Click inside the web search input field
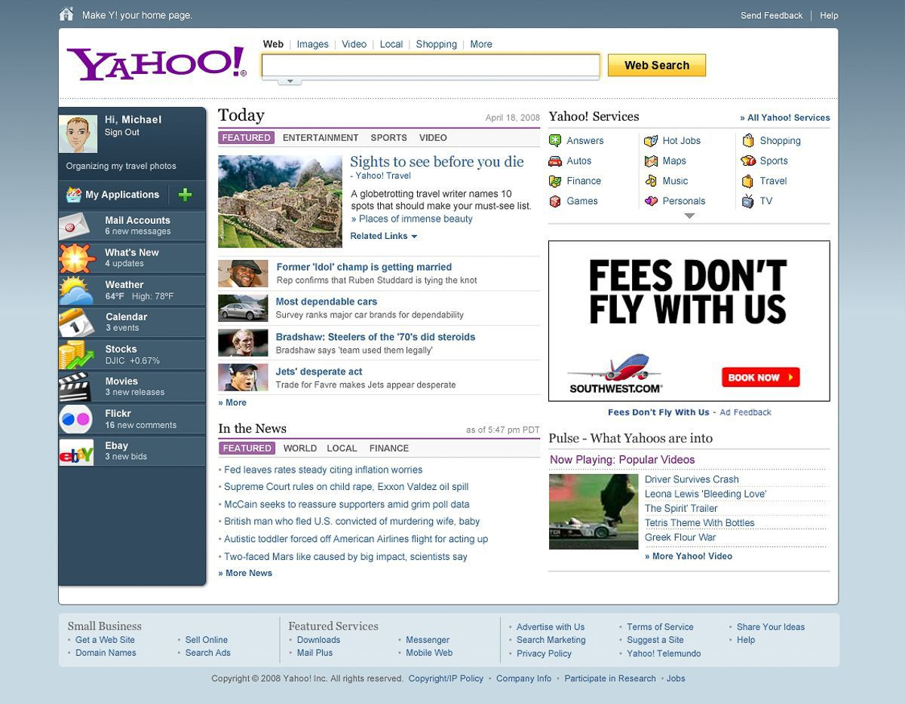This screenshot has height=704, width=905. click(x=431, y=66)
